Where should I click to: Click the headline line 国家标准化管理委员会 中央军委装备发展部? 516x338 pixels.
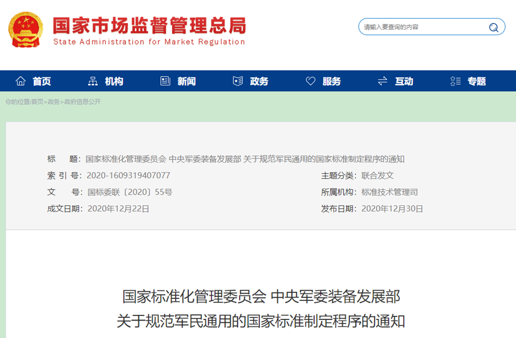[262, 296]
